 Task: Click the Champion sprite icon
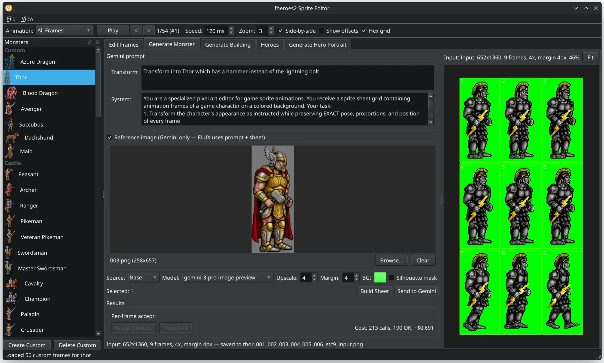12,299
